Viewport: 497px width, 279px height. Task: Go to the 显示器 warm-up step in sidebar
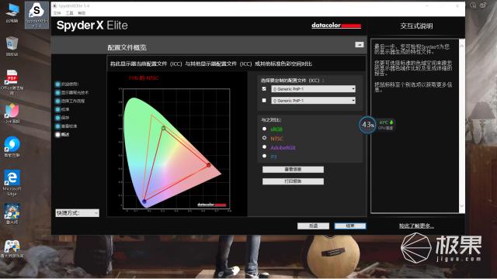75,93
